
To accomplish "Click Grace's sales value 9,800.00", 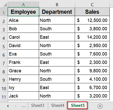I will (92, 71).
